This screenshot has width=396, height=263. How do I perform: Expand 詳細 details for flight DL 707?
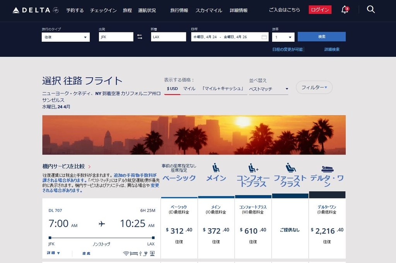click(x=53, y=253)
